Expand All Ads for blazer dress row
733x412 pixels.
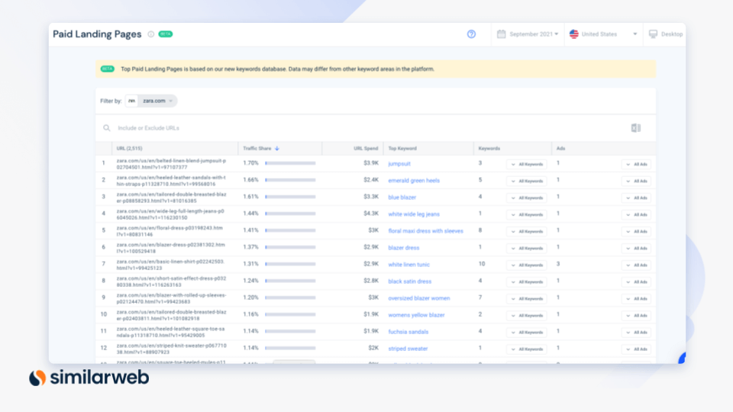click(x=636, y=249)
